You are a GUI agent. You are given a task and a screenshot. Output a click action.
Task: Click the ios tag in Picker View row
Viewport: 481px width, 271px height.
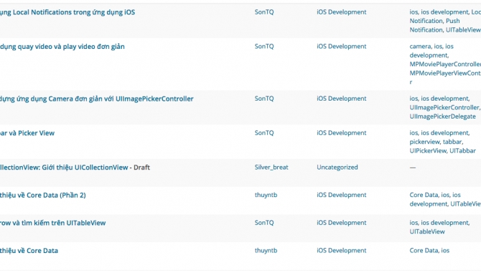(x=414, y=133)
